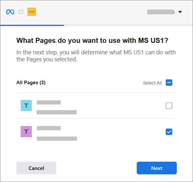Click the All Pages (2) heading
Image resolution: width=193 pixels, height=182 pixels.
(x=31, y=83)
